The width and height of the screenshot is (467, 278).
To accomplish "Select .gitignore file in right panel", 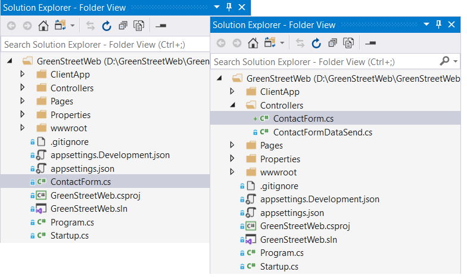I will [279, 186].
